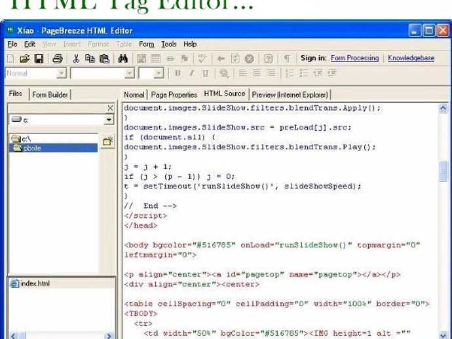452x339 pixels.
Task: Paste clipboard with the paste icon
Action: (x=104, y=59)
